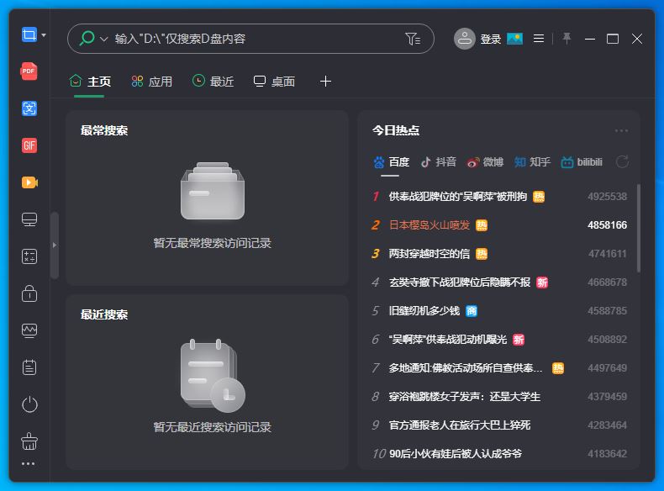Open the cleanup broom tool

29,441
